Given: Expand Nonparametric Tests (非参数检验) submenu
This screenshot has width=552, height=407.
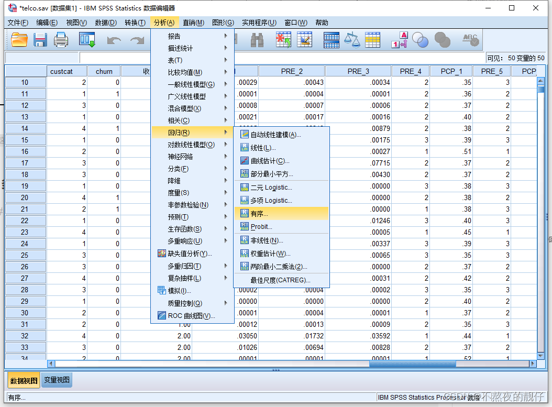Looking at the screenshot, I should (192, 205).
